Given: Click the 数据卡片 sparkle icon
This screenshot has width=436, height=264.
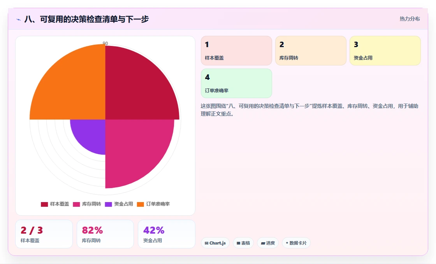Looking at the screenshot, I should click(287, 243).
